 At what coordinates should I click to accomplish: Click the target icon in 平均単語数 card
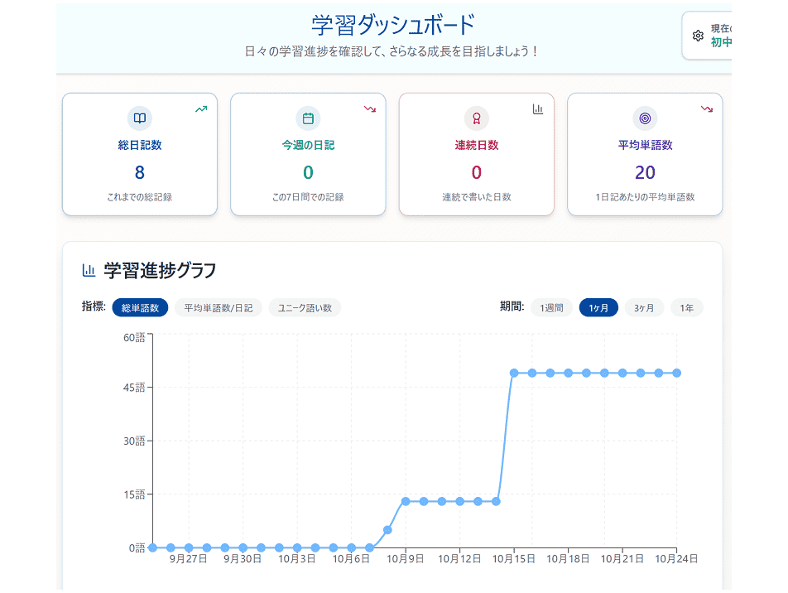(x=645, y=118)
